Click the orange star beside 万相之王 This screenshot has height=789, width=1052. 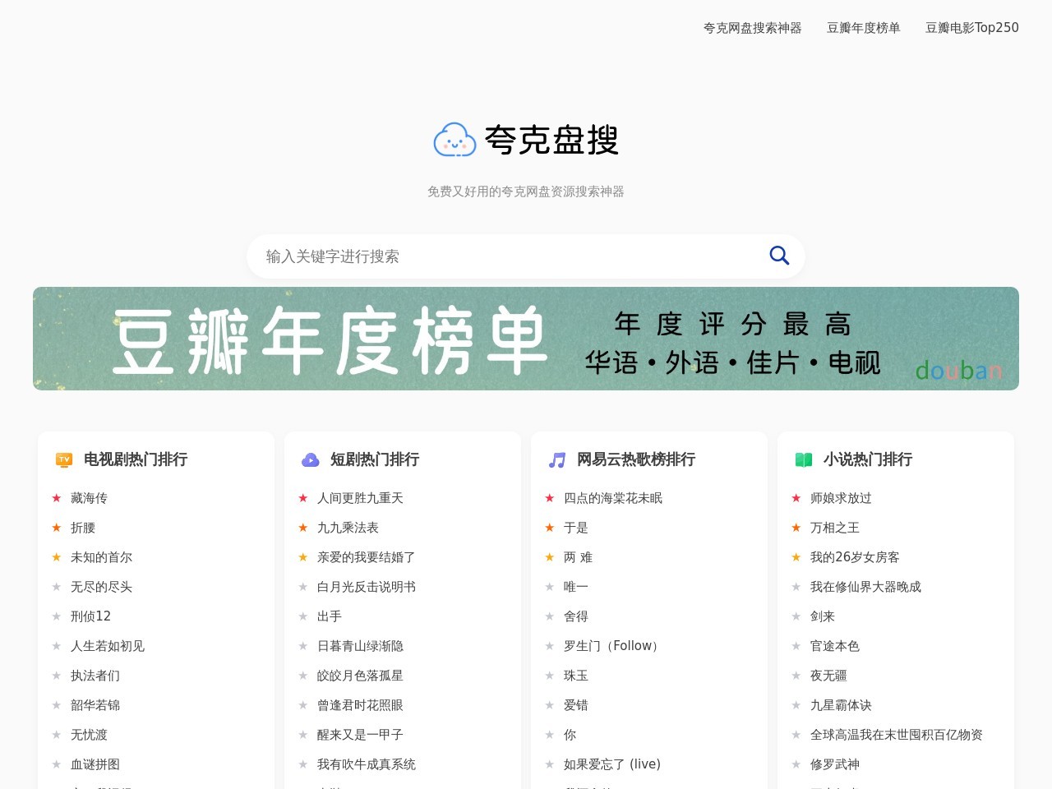coord(796,528)
